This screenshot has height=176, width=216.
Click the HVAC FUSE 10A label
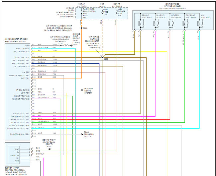(106, 12)
